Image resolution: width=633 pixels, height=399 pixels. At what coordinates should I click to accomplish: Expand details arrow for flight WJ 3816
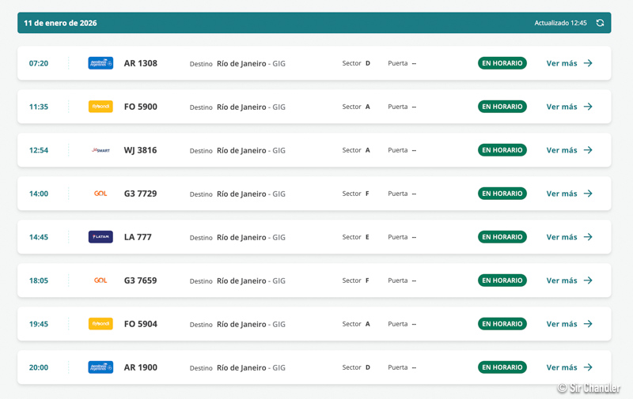[x=588, y=150]
